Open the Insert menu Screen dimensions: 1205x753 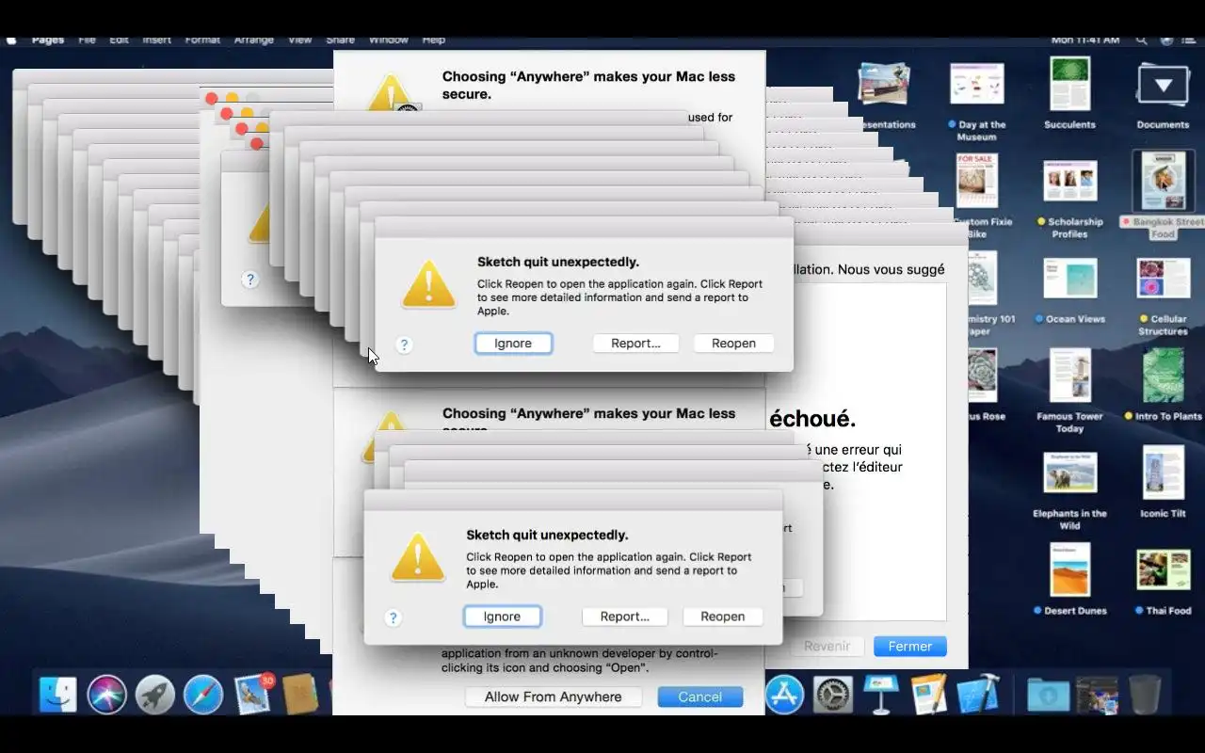[156, 40]
